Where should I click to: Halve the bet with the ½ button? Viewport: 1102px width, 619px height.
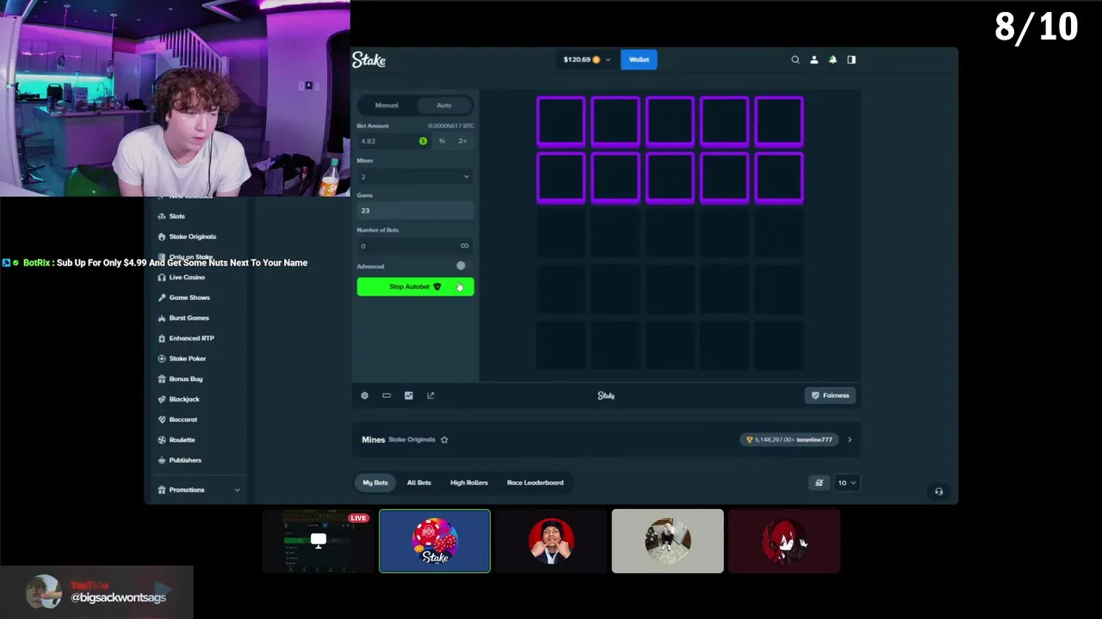click(x=442, y=141)
